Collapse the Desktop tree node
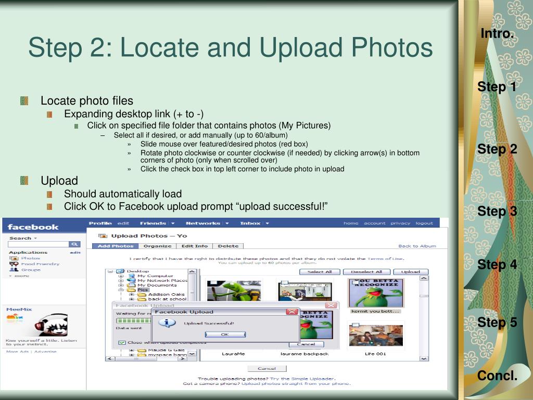Screen dimensions: 533x400 click(x=110, y=271)
